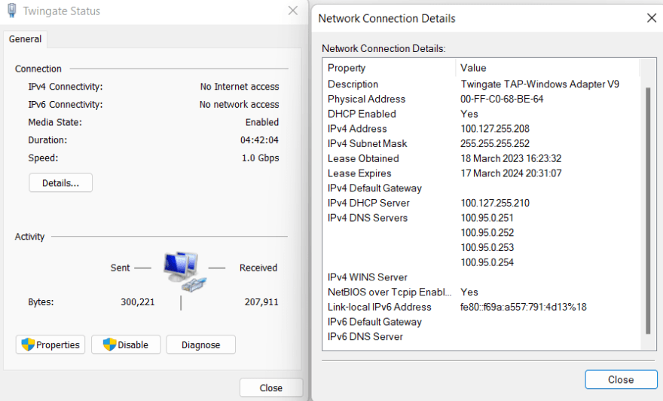The image size is (663, 401).
Task: Run Diagnose on the connection
Action: [201, 344]
